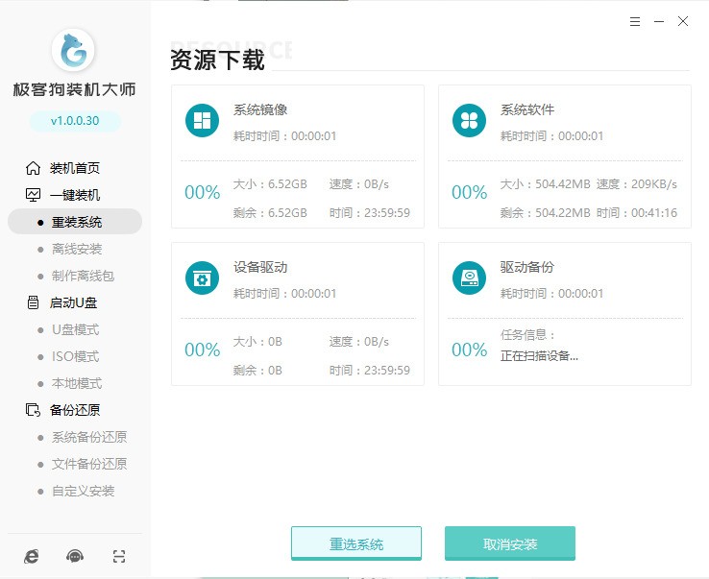The image size is (709, 579).
Task: Click the QR scan icon
Action: (119, 556)
